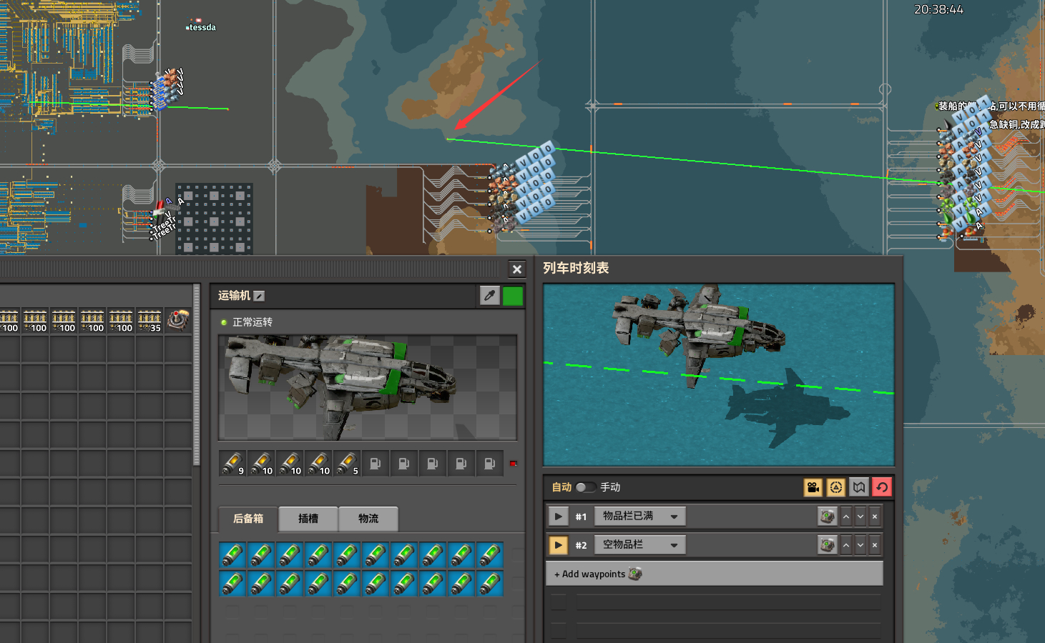Select the fuel slot holding 5 rocket fuel
The image size is (1045, 643).
click(347, 464)
